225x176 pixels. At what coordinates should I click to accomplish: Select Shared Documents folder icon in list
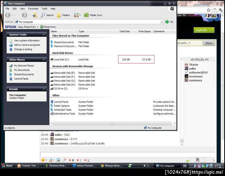[52, 42]
